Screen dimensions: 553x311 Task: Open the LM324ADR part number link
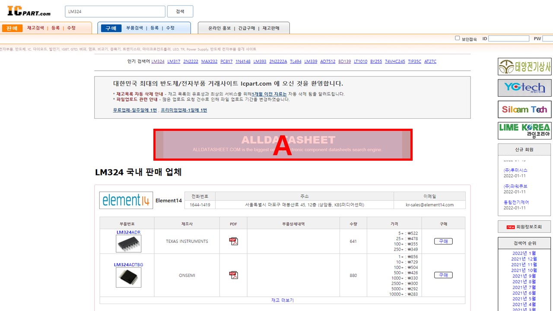tap(128, 232)
